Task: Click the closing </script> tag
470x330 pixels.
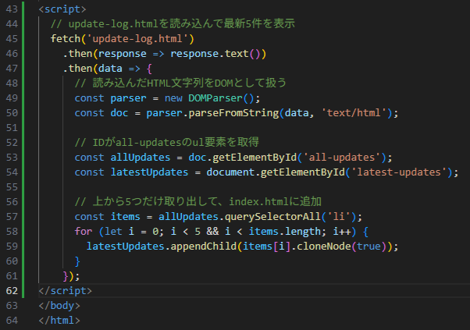Action: [66, 291]
